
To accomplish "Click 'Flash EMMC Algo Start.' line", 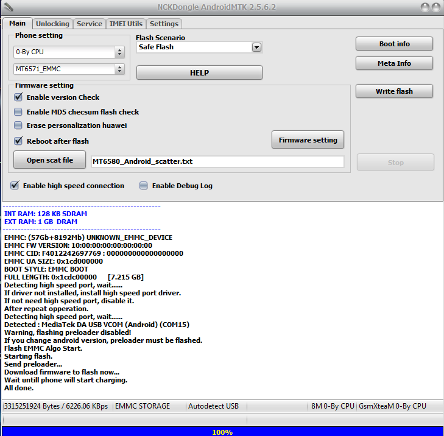I will coord(43,348).
